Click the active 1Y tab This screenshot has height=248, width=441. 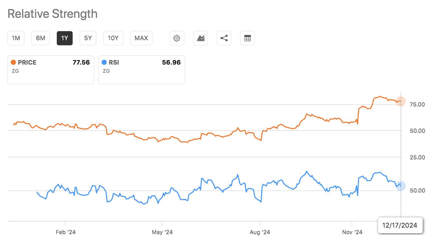pyautogui.click(x=64, y=38)
